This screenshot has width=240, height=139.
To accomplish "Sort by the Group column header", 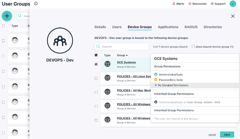I will [122, 55].
